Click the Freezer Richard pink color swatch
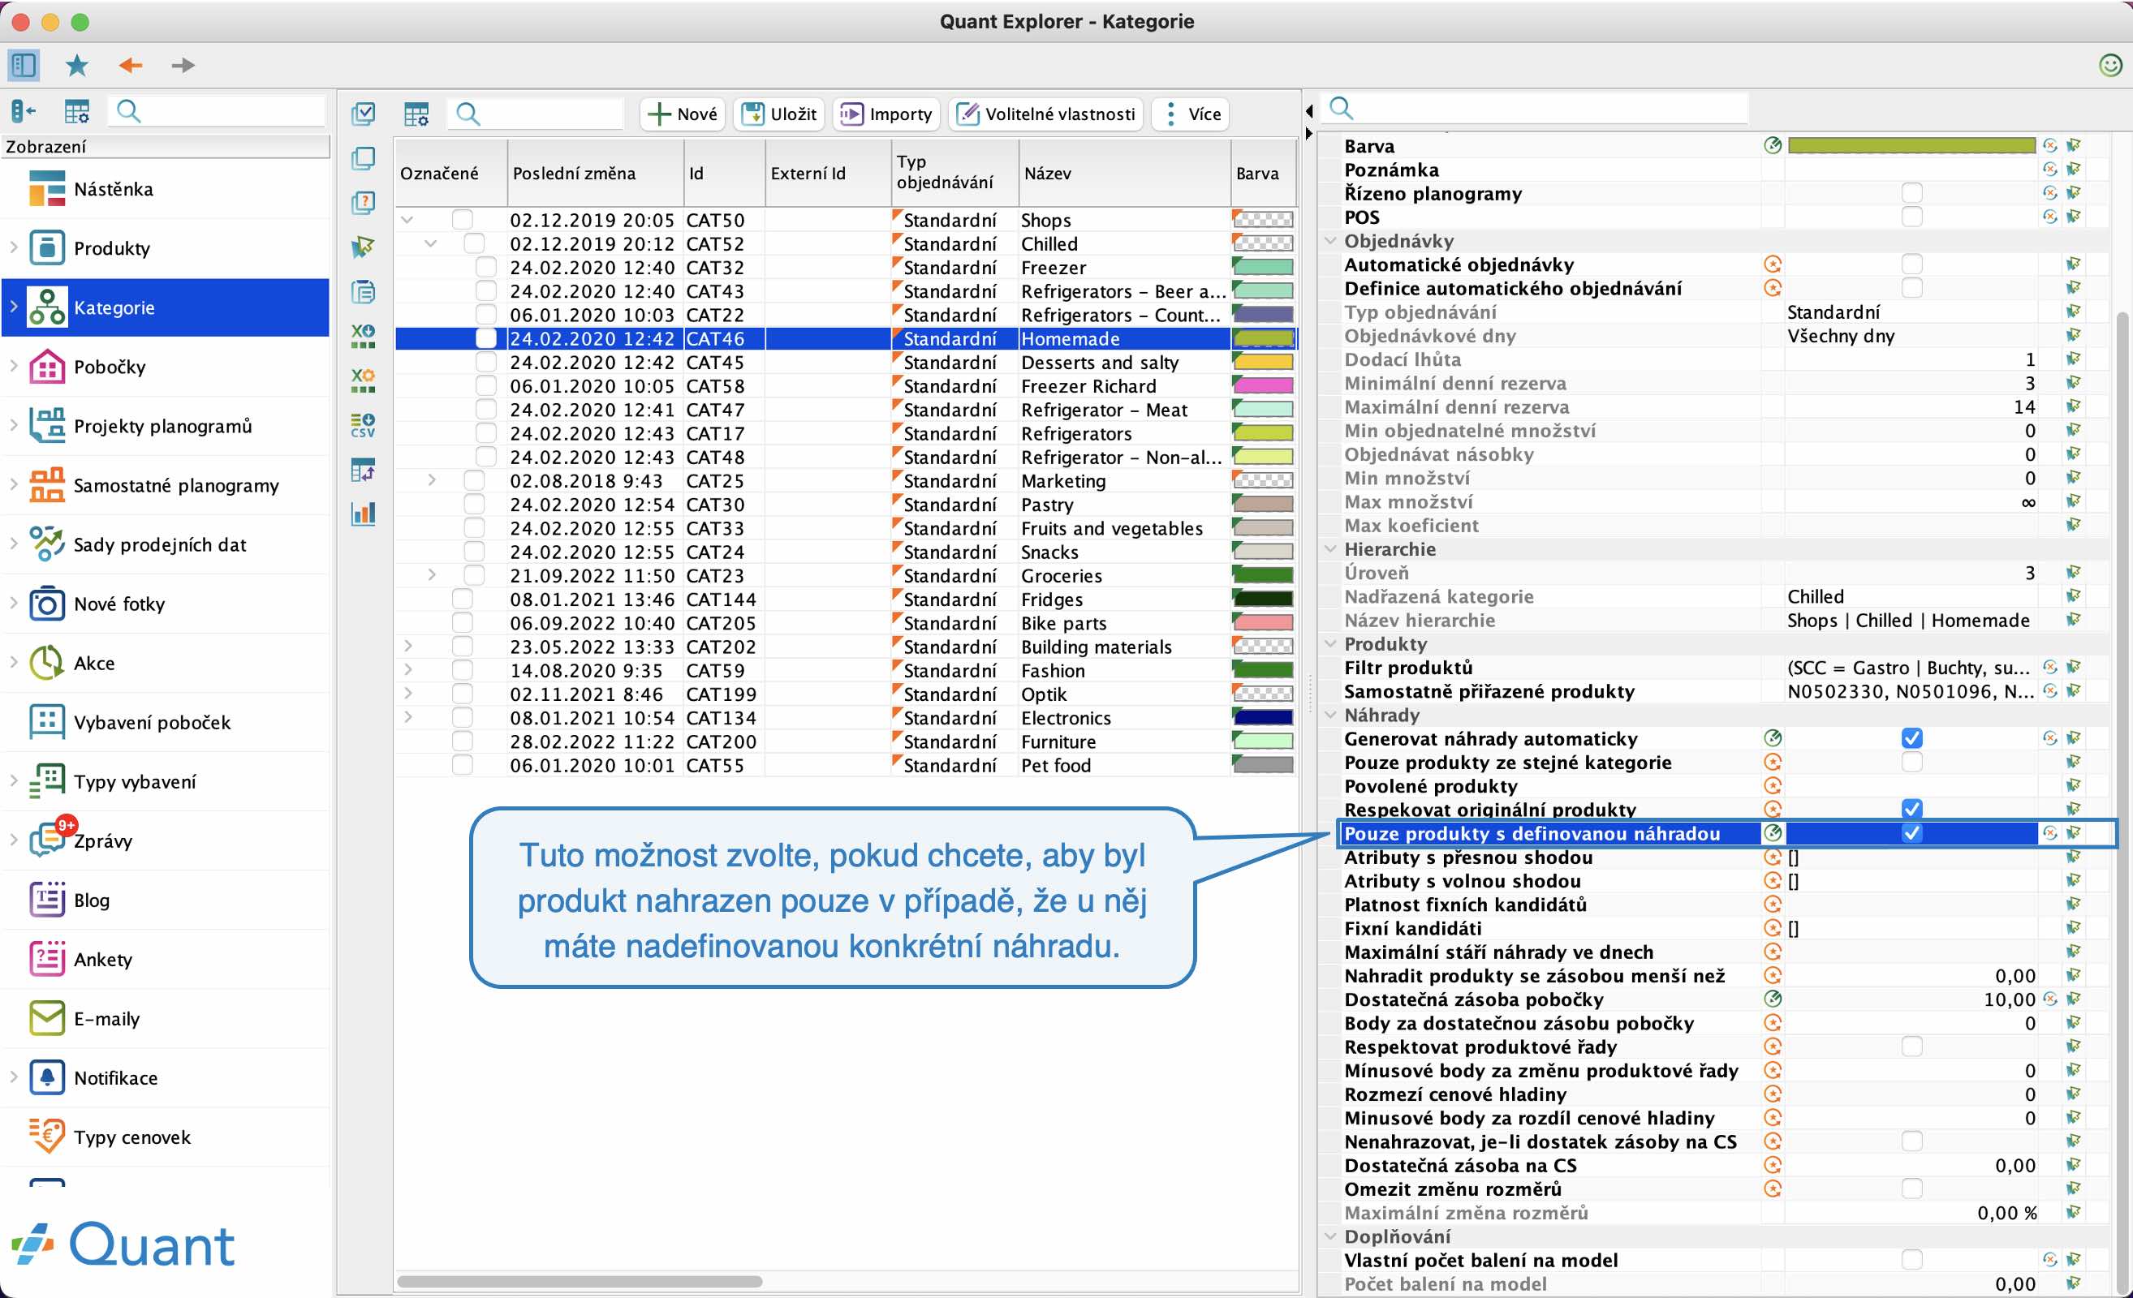This screenshot has width=2133, height=1298. (x=1262, y=386)
